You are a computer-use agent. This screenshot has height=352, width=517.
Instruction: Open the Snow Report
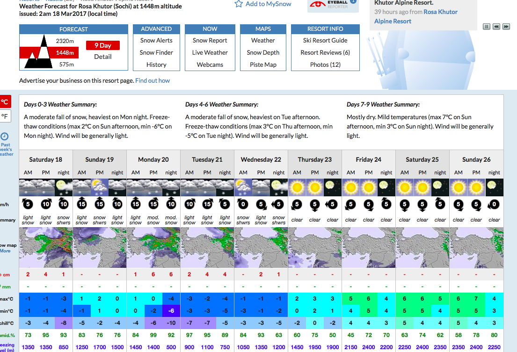(x=210, y=41)
